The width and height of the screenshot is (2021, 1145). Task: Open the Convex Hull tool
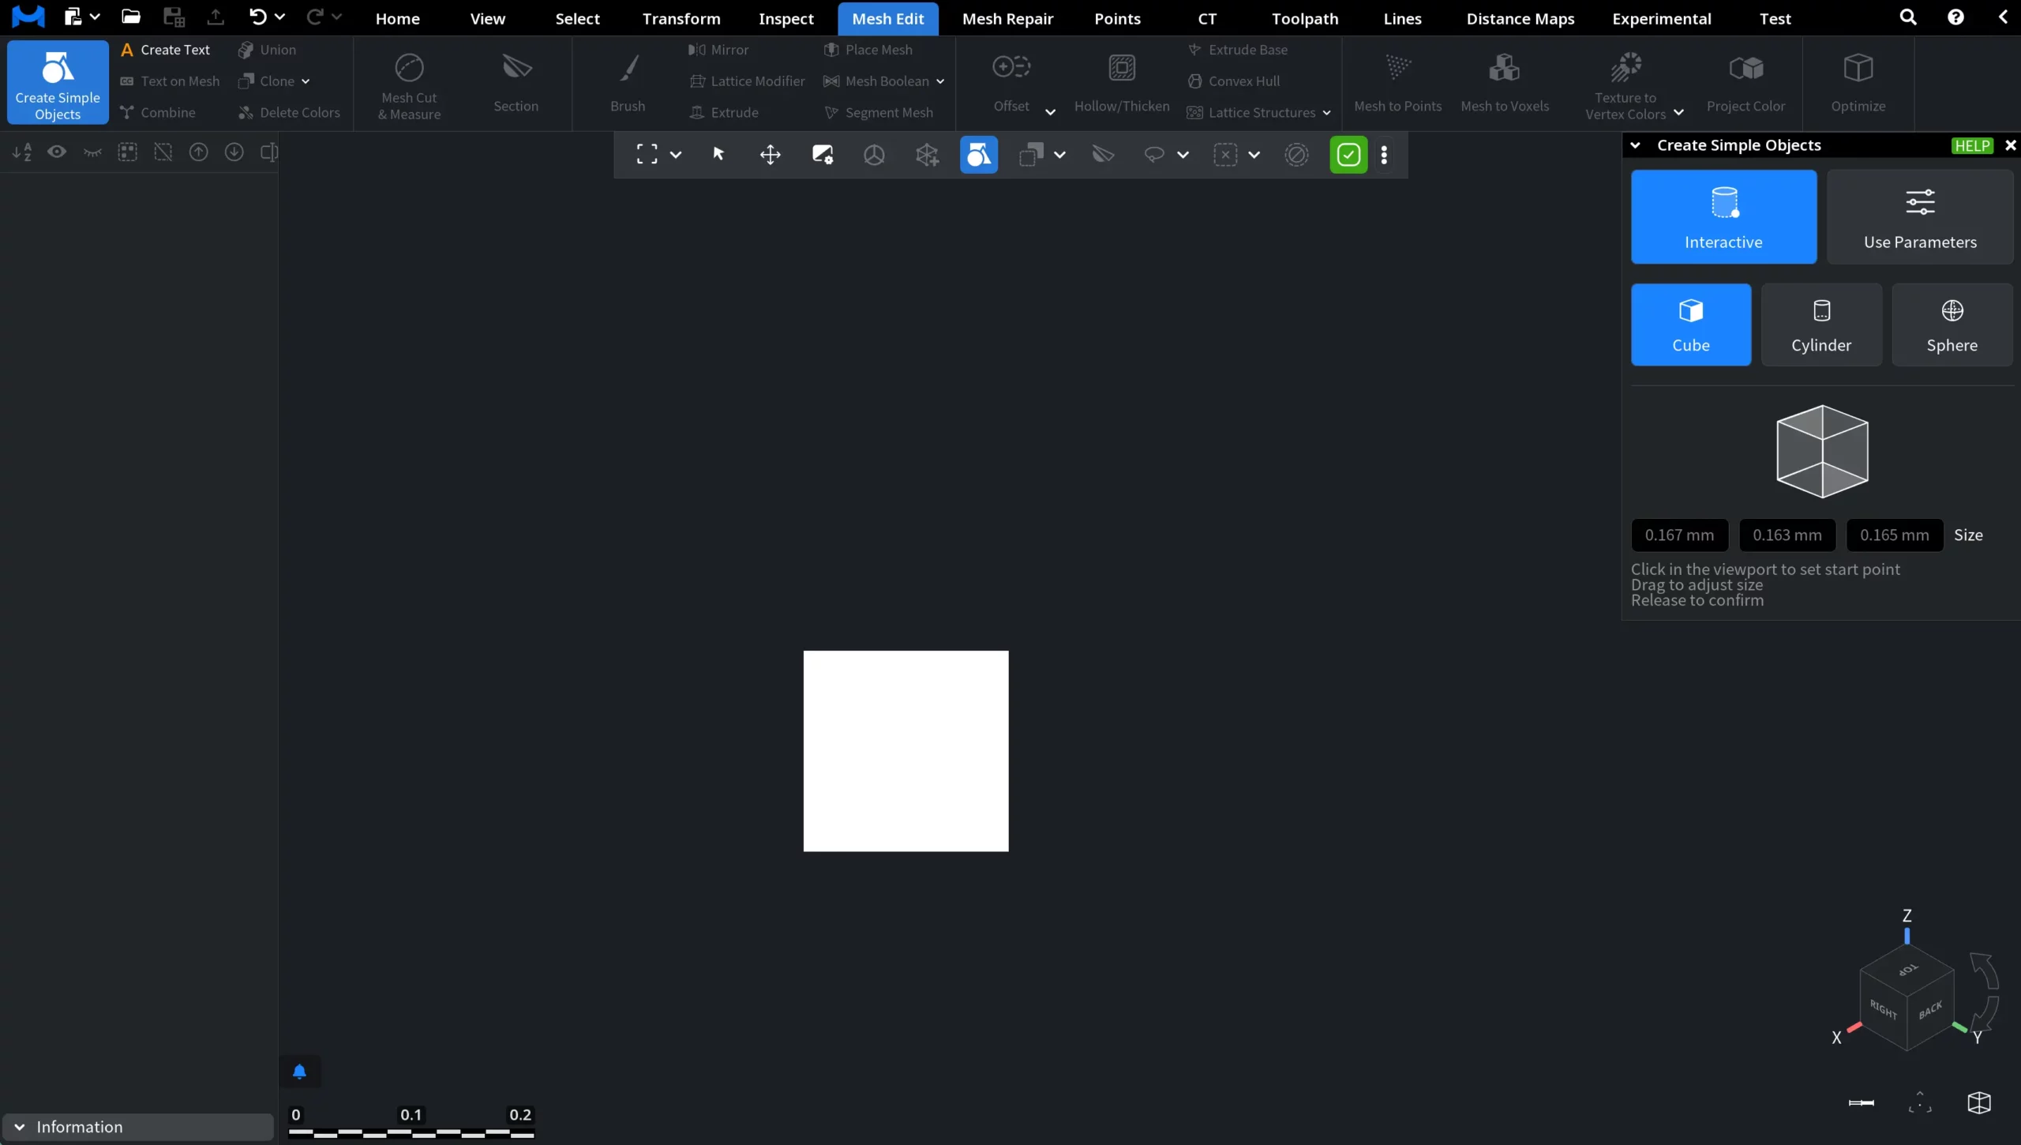tap(1235, 81)
